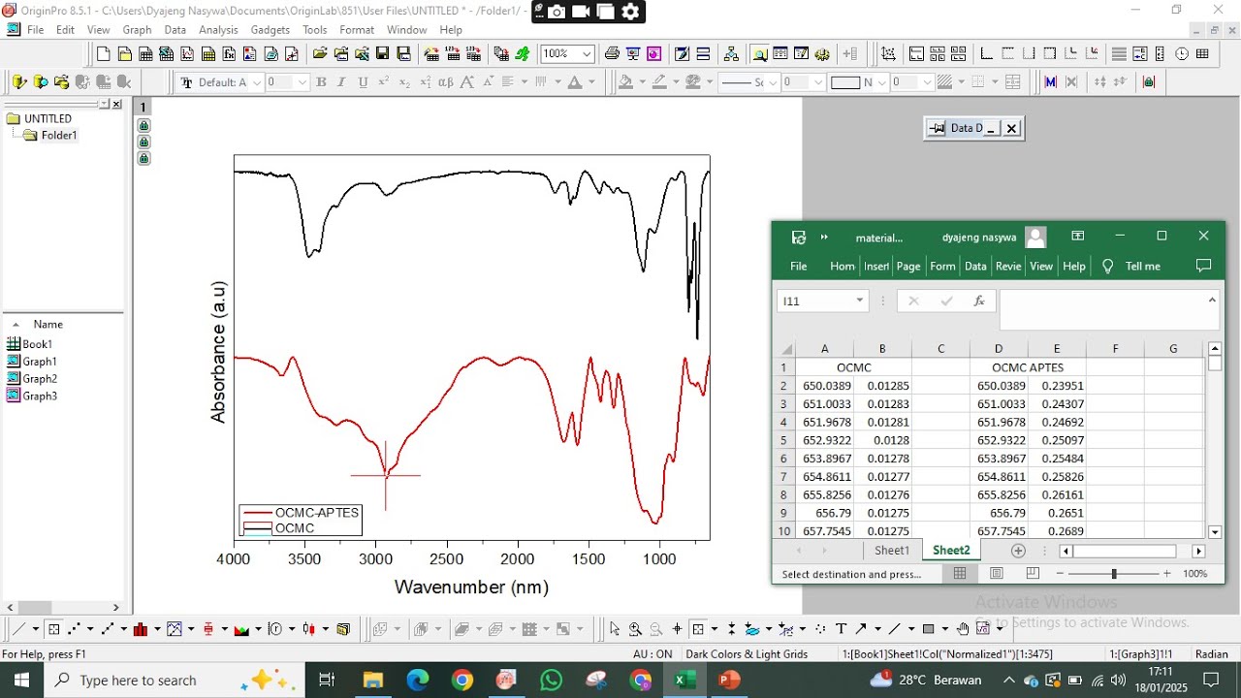Switch Excel to Page Break Preview
1241x698 pixels.
[x=1033, y=574]
